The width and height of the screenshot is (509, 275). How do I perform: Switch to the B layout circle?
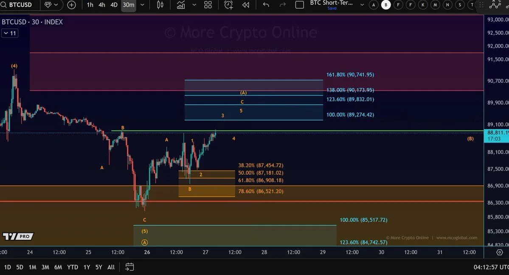[386, 5]
